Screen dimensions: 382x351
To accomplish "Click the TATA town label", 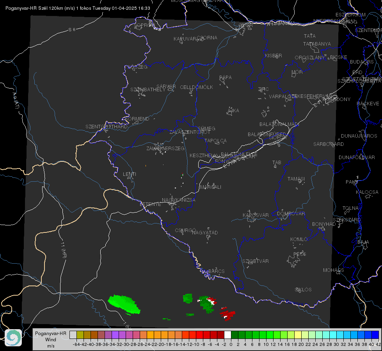I will 310,36.
